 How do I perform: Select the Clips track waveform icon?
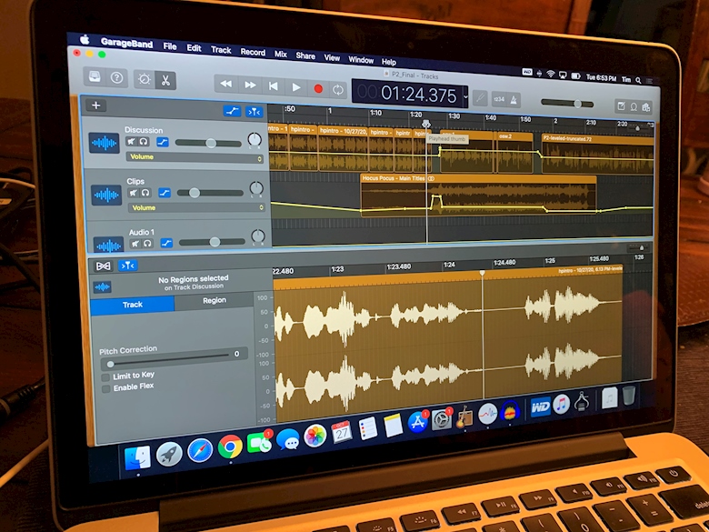(106, 195)
